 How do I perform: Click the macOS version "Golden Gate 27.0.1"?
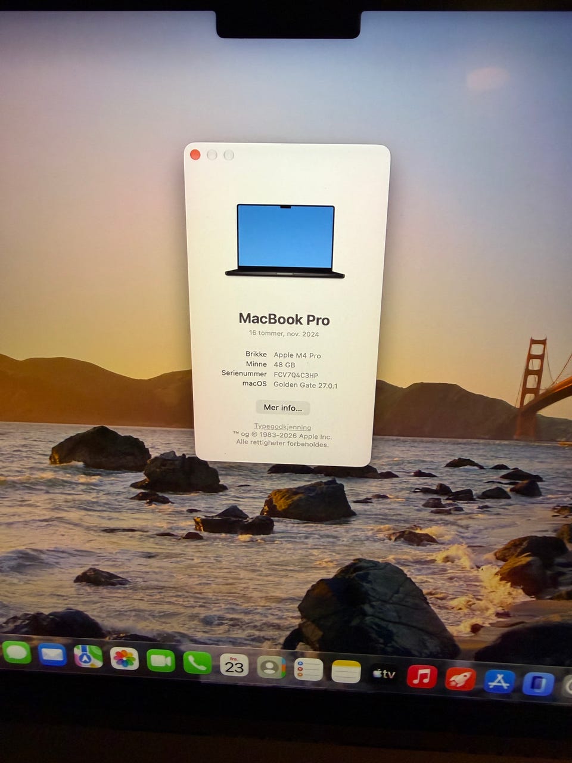point(306,385)
